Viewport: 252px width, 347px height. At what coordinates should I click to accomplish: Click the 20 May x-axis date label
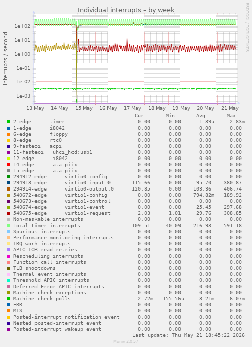coord(205,108)
